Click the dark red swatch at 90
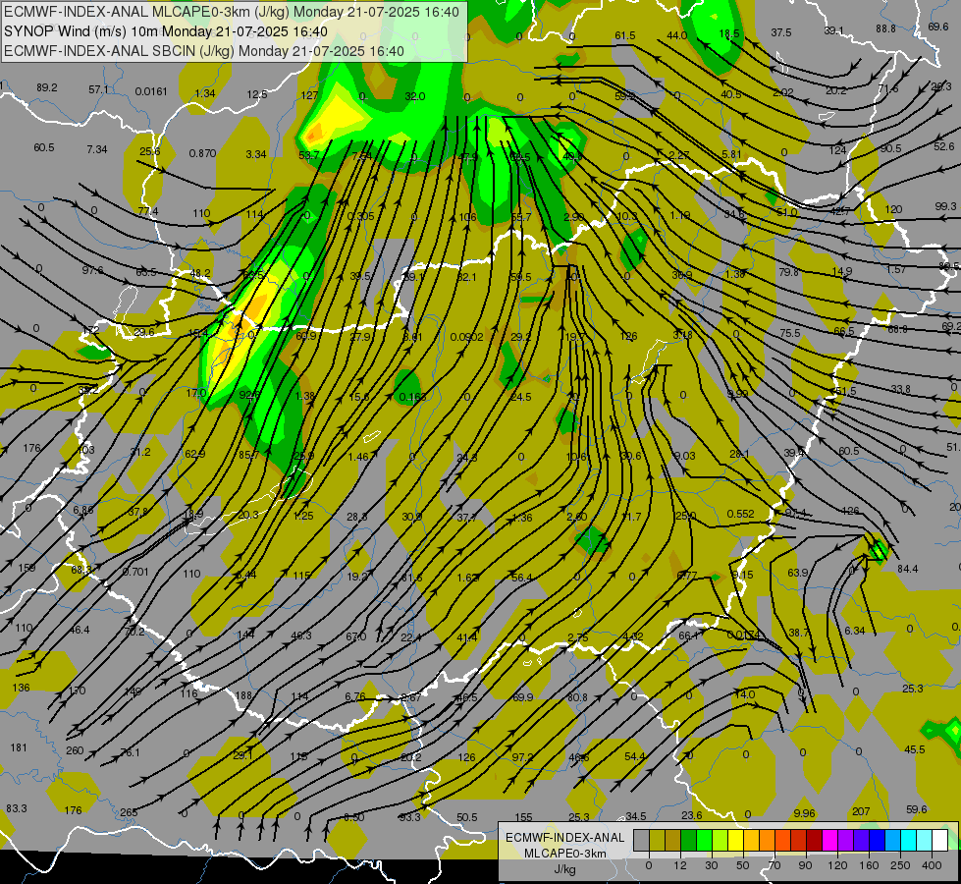Viewport: 961px width, 884px height. pos(815,840)
